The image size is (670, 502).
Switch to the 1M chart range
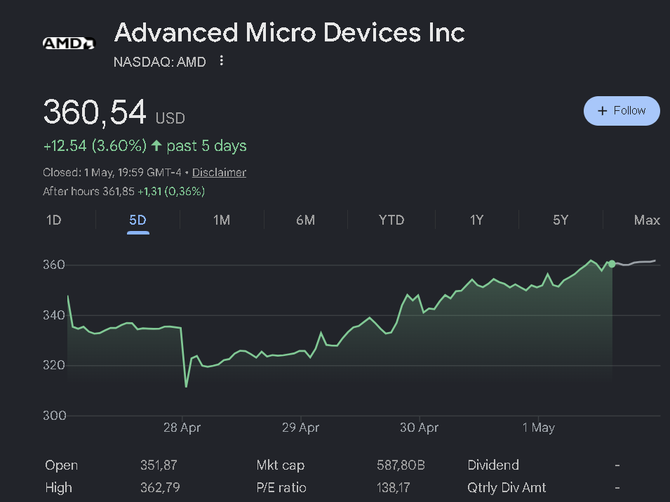(222, 220)
